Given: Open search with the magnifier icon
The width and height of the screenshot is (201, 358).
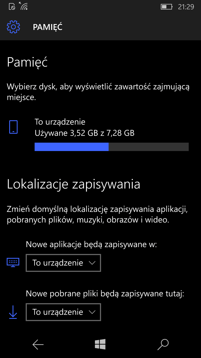Looking at the screenshot, I should coord(163,344).
